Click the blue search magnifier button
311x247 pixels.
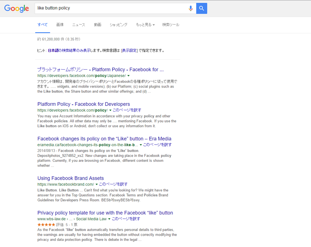click(201, 8)
